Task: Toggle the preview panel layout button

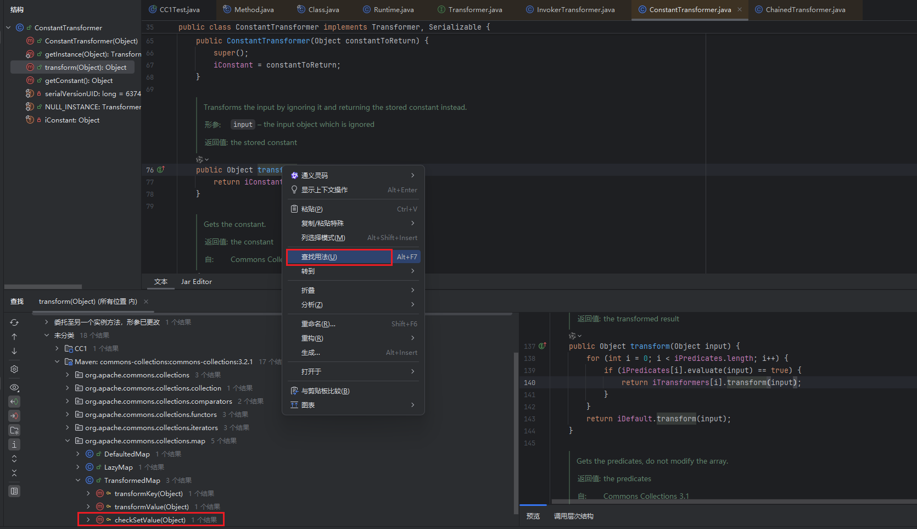Action: tap(14, 491)
